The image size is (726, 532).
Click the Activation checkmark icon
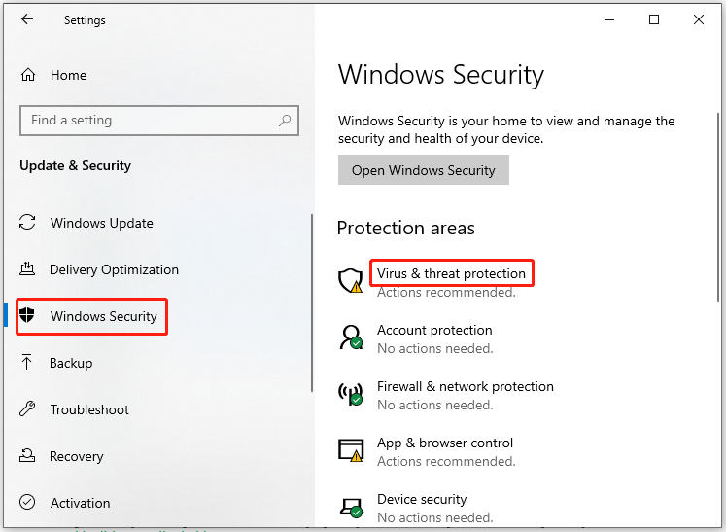point(28,503)
